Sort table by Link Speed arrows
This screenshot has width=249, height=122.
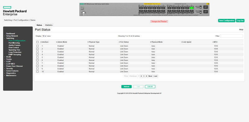click(x=182, y=42)
